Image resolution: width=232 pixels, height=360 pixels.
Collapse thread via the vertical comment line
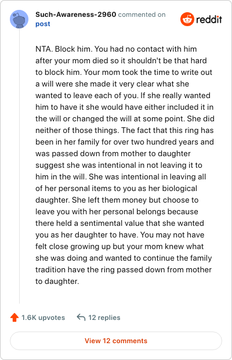click(19, 165)
